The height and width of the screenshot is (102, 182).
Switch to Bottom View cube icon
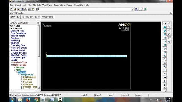click(164, 52)
